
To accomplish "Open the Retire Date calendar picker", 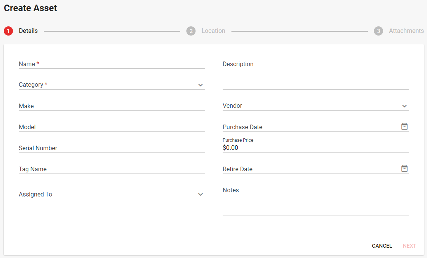I will coord(404,168).
